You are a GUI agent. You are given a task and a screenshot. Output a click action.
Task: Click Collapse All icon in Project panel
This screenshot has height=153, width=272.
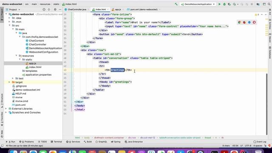pos(49,9)
